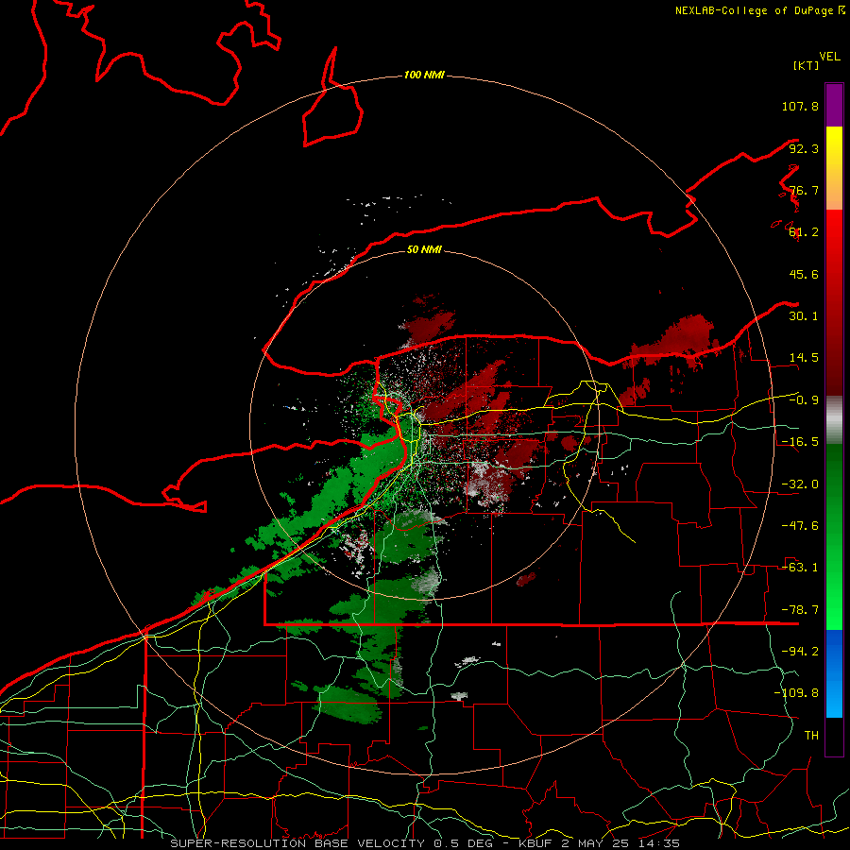
Task: Click the 30.1 legend value
Action: 804,316
